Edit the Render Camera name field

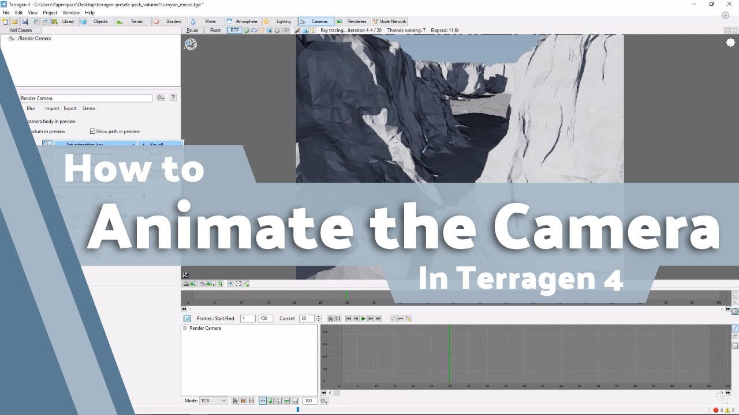85,98
